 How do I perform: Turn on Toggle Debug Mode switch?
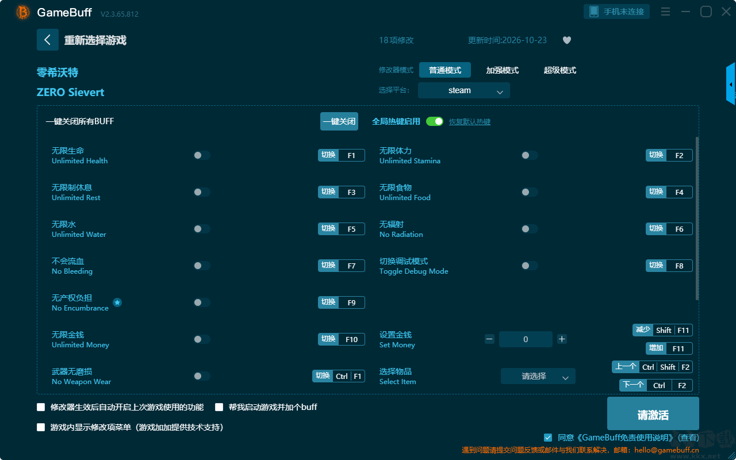[x=530, y=266]
